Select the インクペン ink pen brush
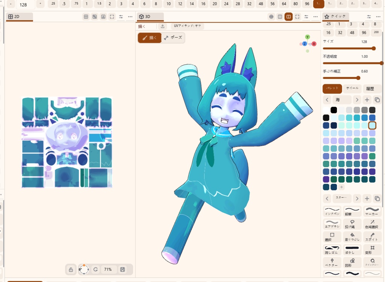Screen dimensions: 385x282 click(332, 211)
